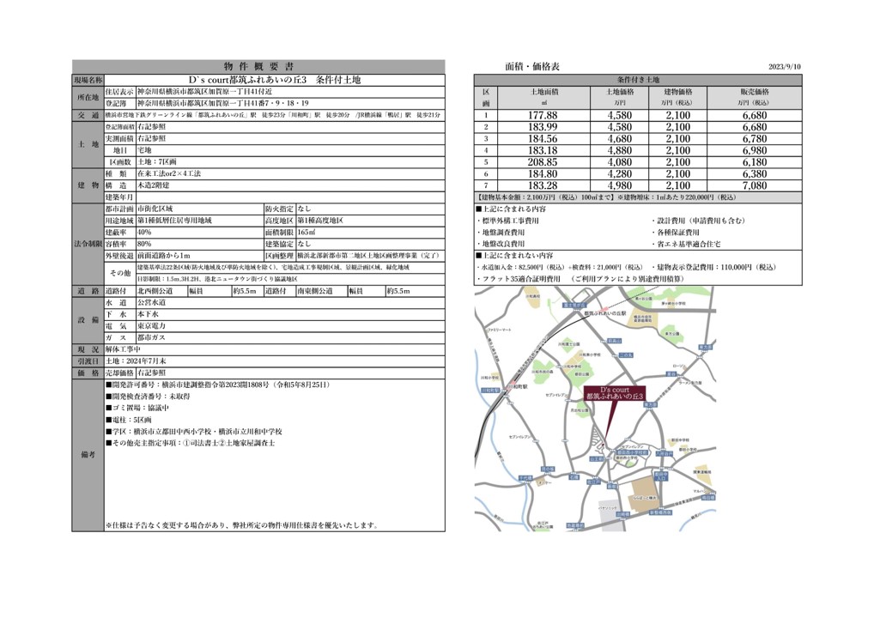
Task: Click the date 2023/9/10
Action: (786, 67)
